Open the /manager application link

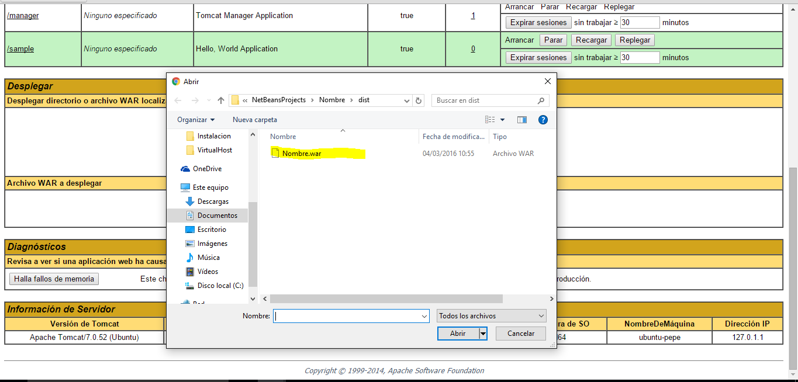coord(23,16)
